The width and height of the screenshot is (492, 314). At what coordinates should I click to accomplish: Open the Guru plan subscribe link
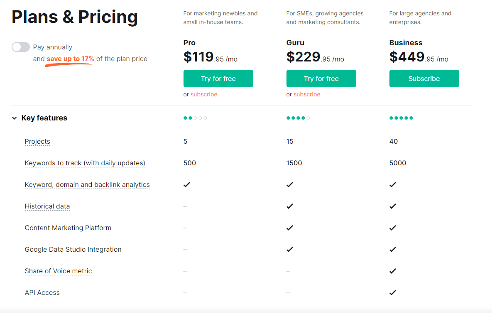(307, 94)
